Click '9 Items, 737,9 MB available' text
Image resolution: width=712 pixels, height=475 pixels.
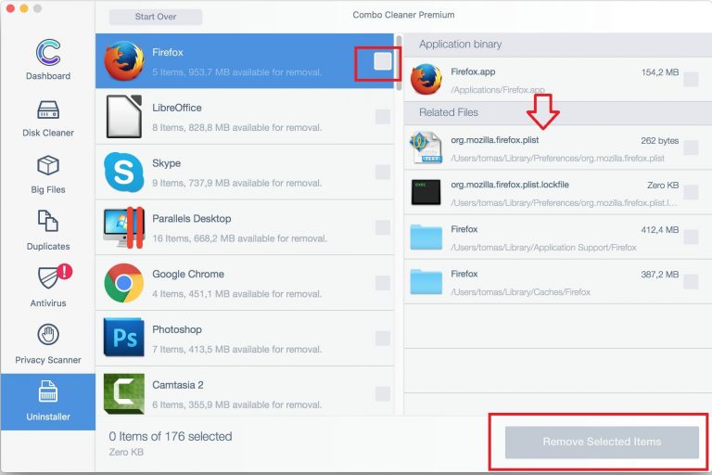pos(236,183)
